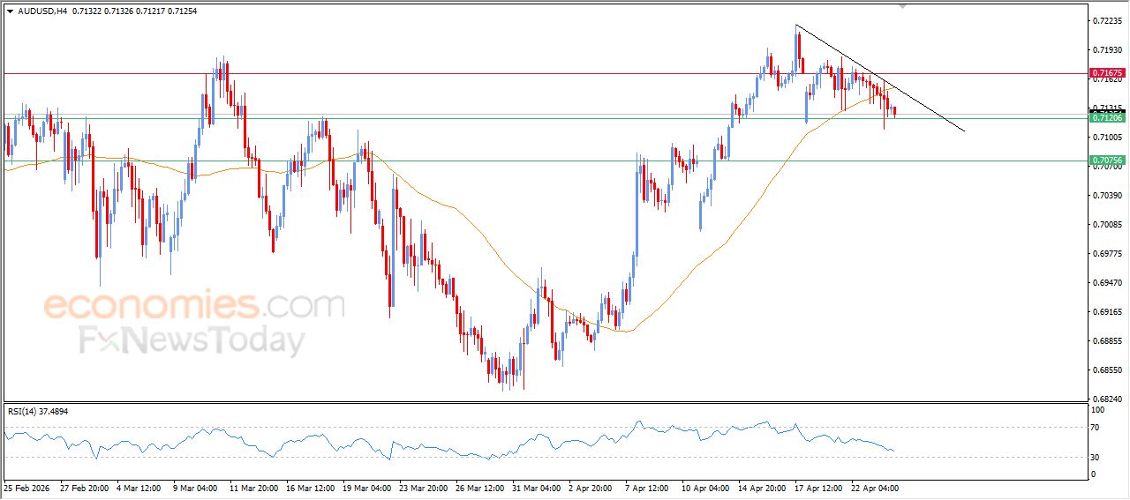Click the 25 Feb 2026 date label
This screenshot has width=1130, height=500.
point(29,487)
